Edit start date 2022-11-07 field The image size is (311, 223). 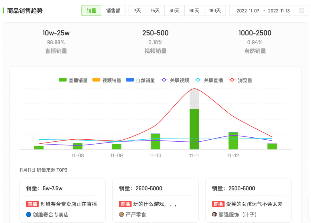pos(248,11)
